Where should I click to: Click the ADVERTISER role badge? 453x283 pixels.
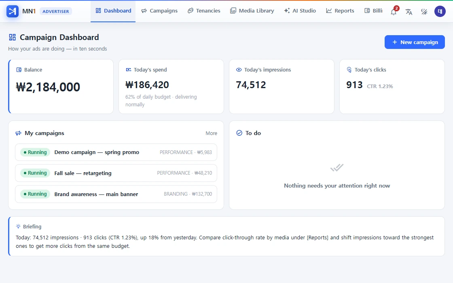click(56, 11)
